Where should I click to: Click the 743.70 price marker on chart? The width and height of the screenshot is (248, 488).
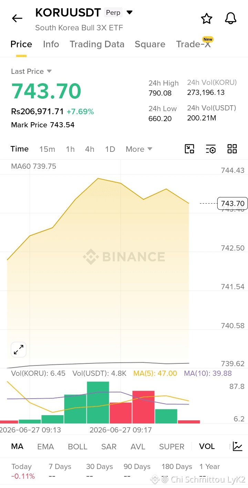pos(232,203)
